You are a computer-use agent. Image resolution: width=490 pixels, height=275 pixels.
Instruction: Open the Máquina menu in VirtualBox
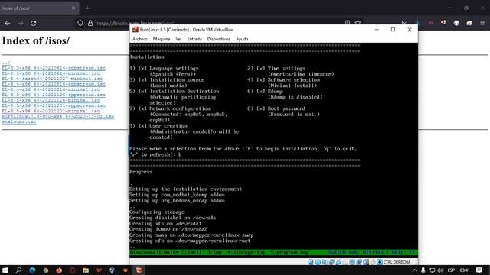(x=162, y=39)
